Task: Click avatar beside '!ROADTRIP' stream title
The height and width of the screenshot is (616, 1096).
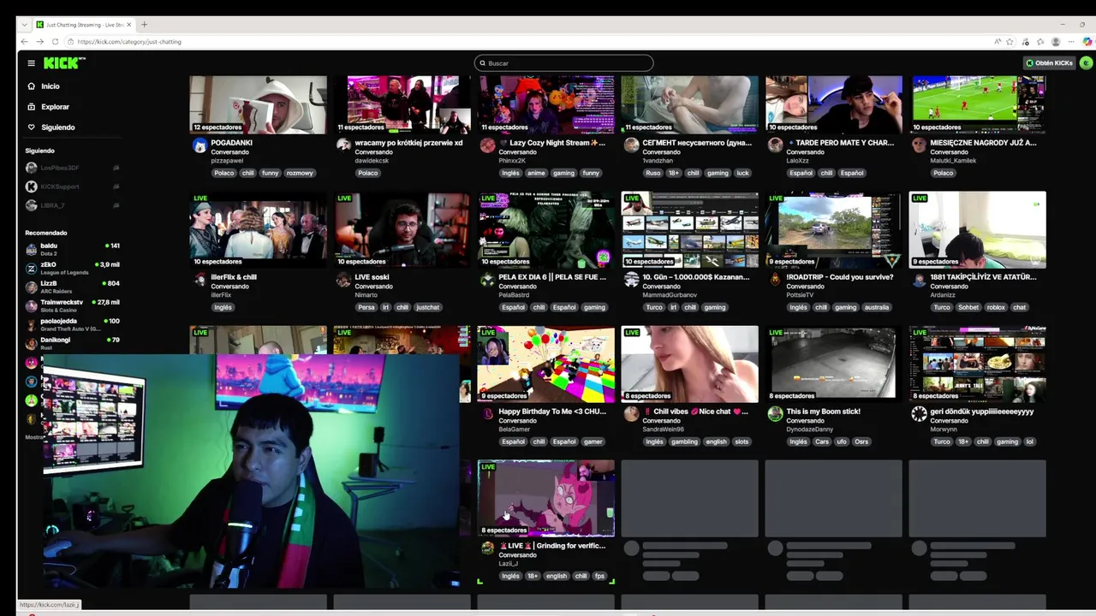Action: 775,280
